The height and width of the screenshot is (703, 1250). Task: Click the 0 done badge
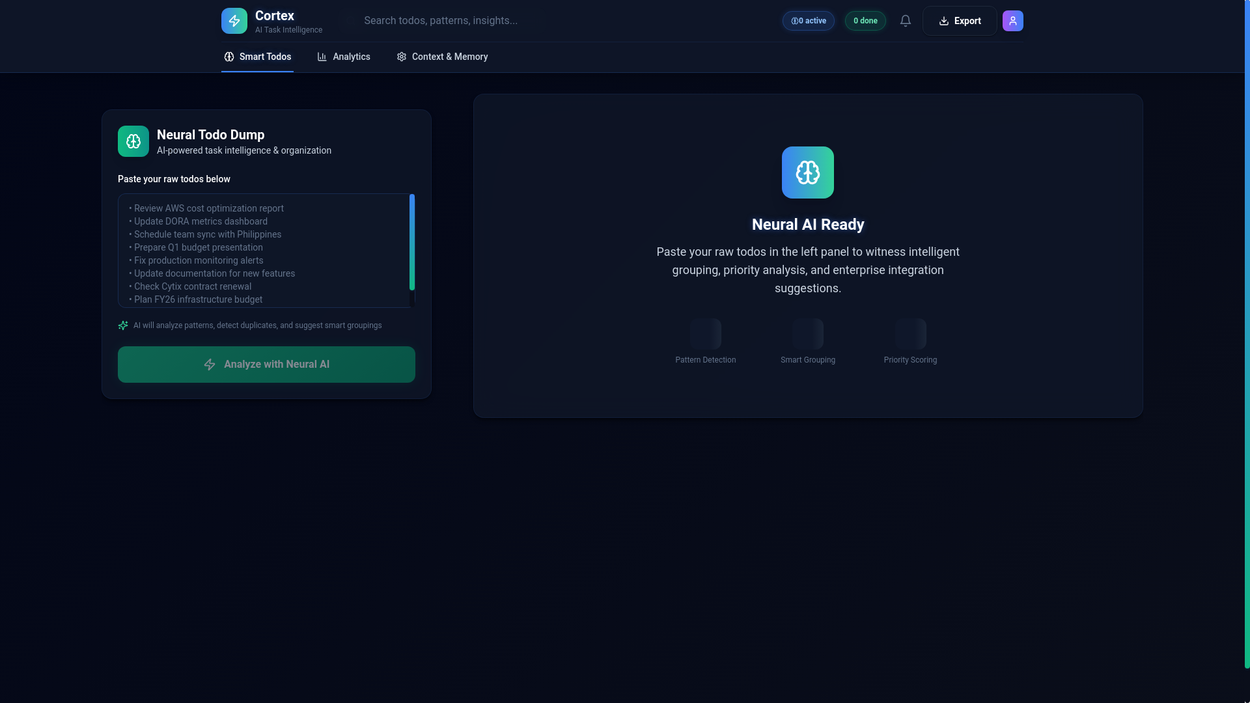point(865,21)
